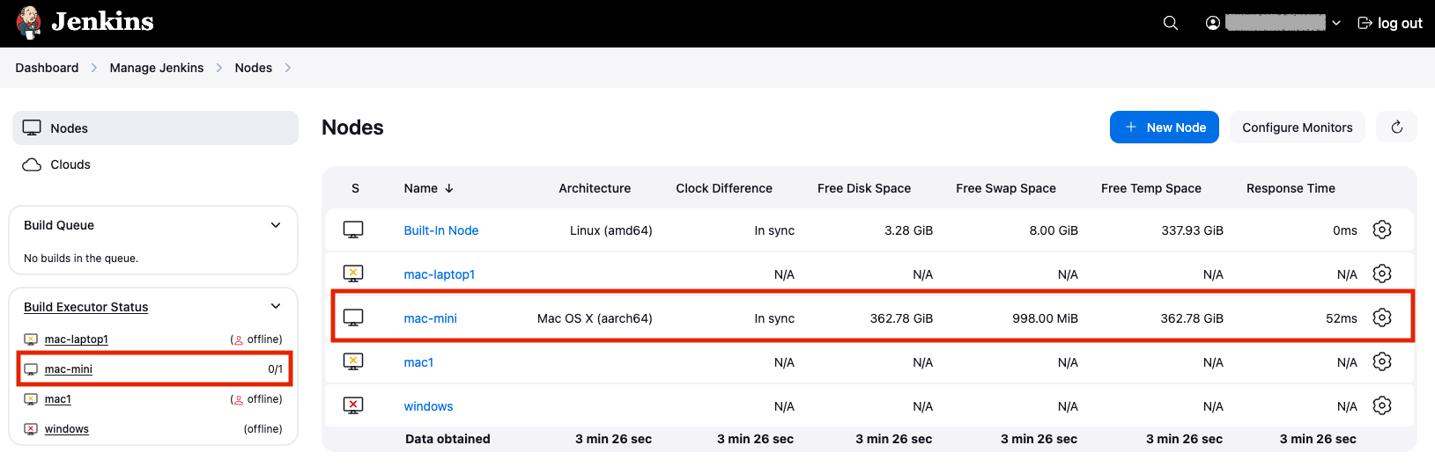The image size is (1435, 467).
Task: Open the mac-mini node link in table
Action: tap(431, 318)
